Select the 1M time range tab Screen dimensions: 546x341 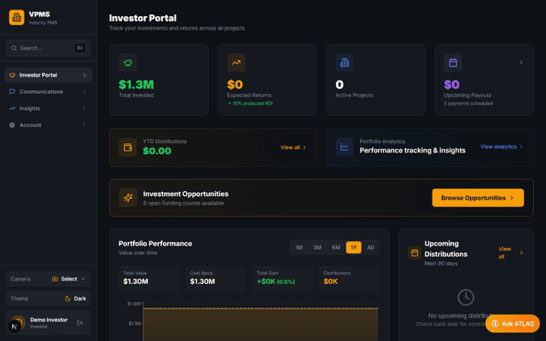299,247
